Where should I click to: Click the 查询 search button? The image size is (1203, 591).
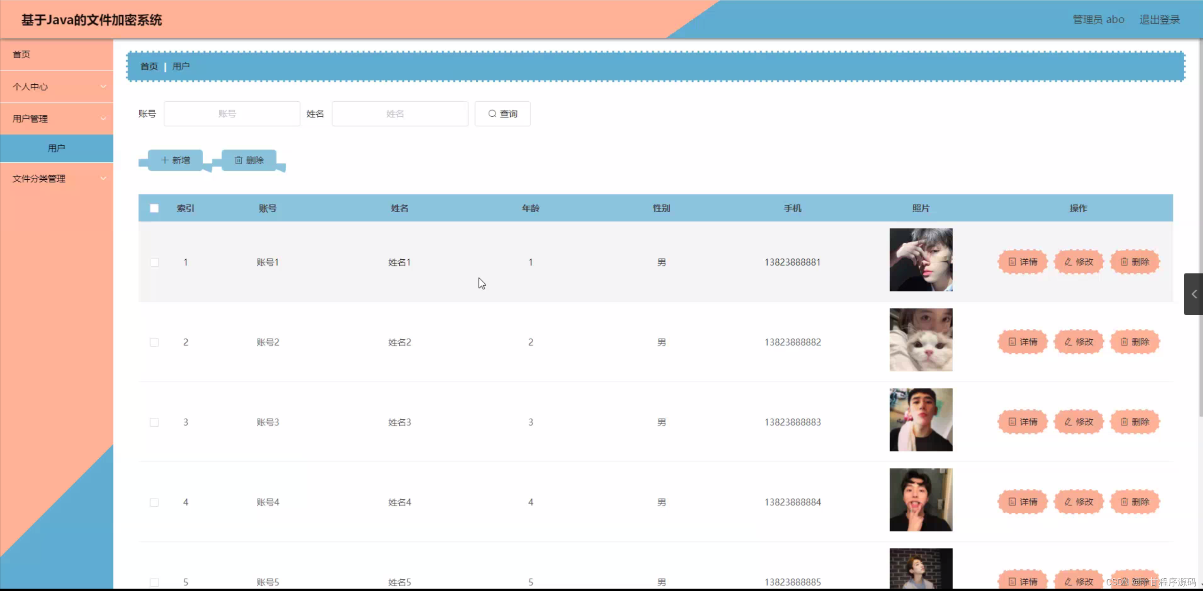point(502,114)
